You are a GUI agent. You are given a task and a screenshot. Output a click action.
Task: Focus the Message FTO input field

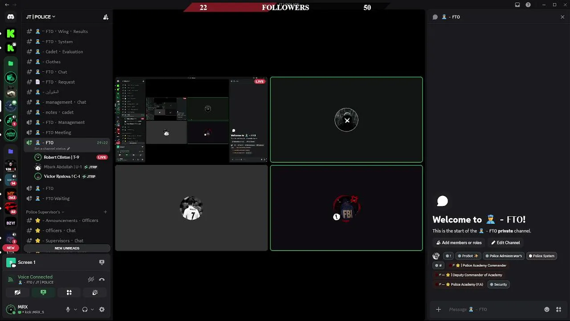[x=494, y=309]
